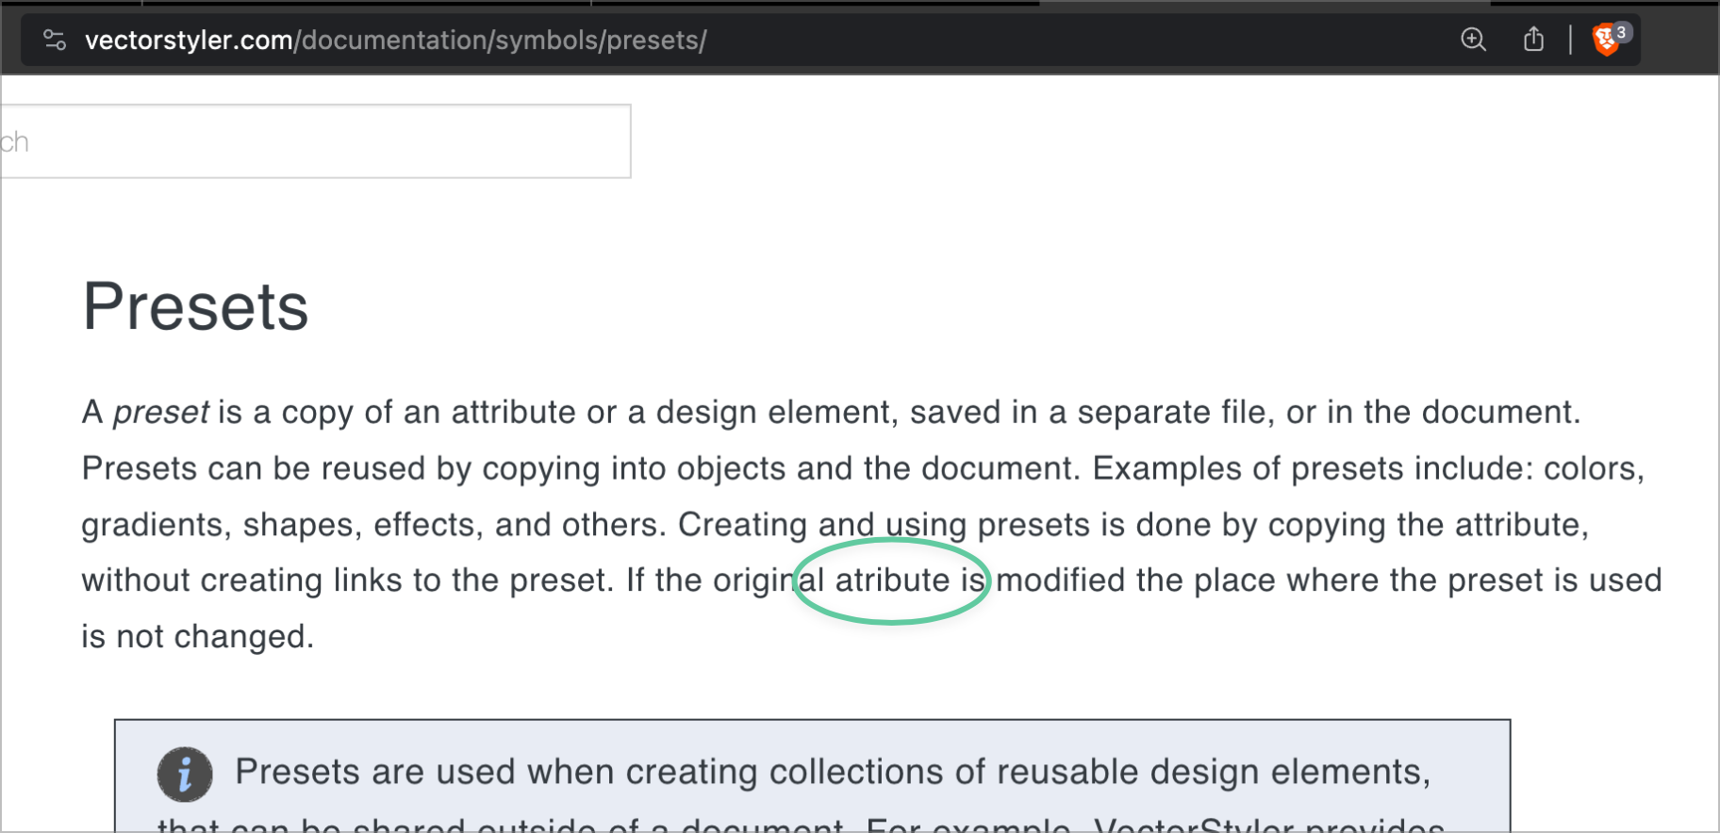The height and width of the screenshot is (833, 1720).
Task: Click the /documentation/symbols/presets/ URL path
Action: click(x=501, y=41)
